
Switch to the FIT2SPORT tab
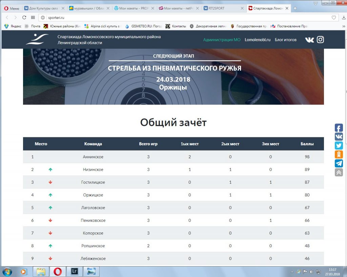(x=223, y=8)
